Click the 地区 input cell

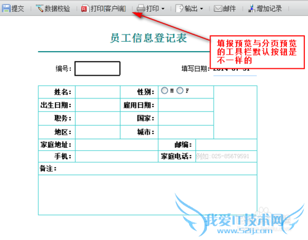click(x=98, y=132)
